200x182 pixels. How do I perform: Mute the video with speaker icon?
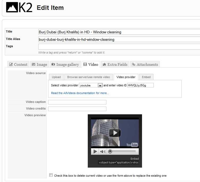pos(103,152)
